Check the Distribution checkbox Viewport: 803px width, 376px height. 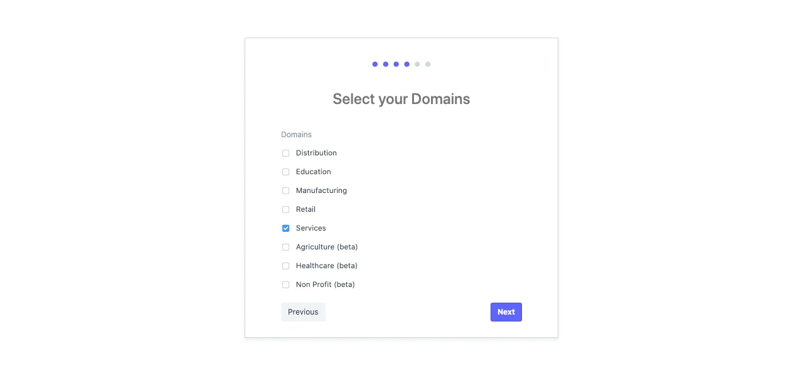click(285, 153)
